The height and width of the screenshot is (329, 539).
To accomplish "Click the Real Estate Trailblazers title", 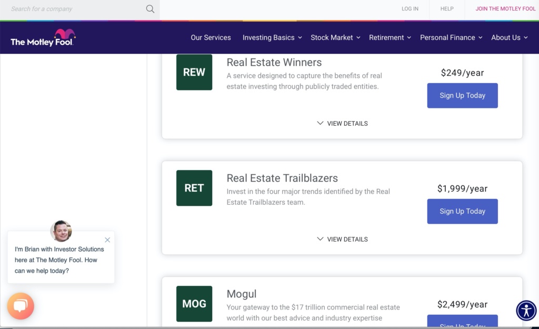I will [282, 178].
